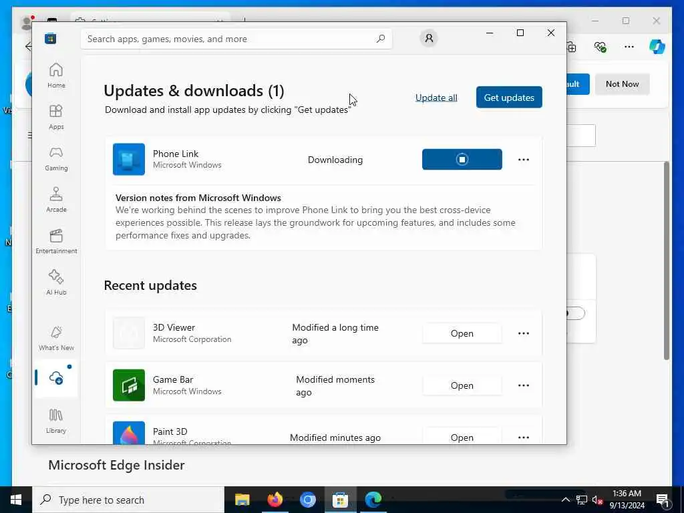Click the Phone Link app icon
This screenshot has height=513, width=684.
pos(129,159)
